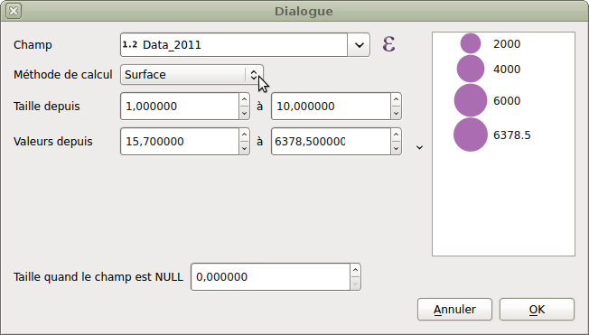This screenshot has width=589, height=335.
Task: Select the 2000 legend circle preview
Action: pos(471,43)
